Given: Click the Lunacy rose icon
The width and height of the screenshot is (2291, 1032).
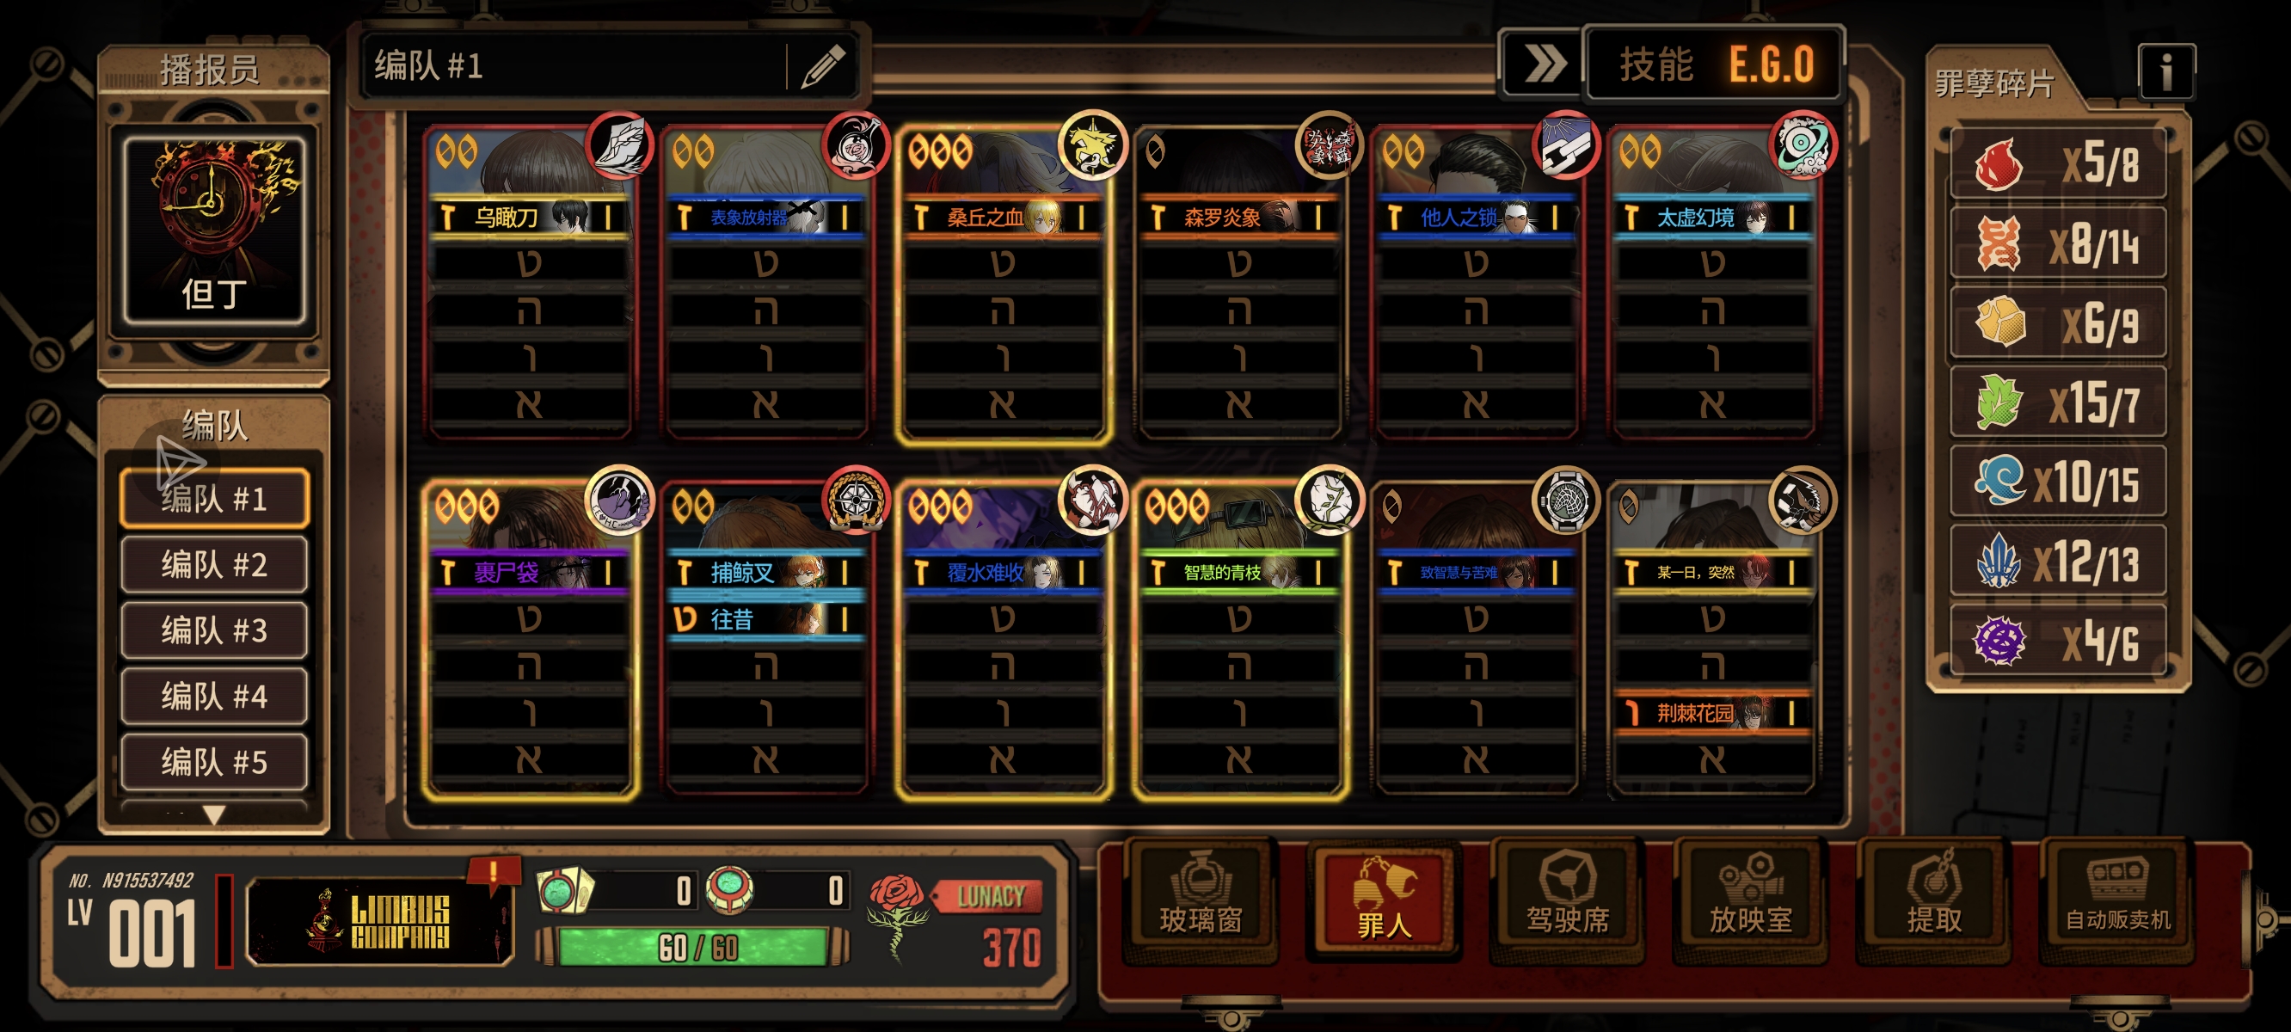Looking at the screenshot, I should [896, 915].
